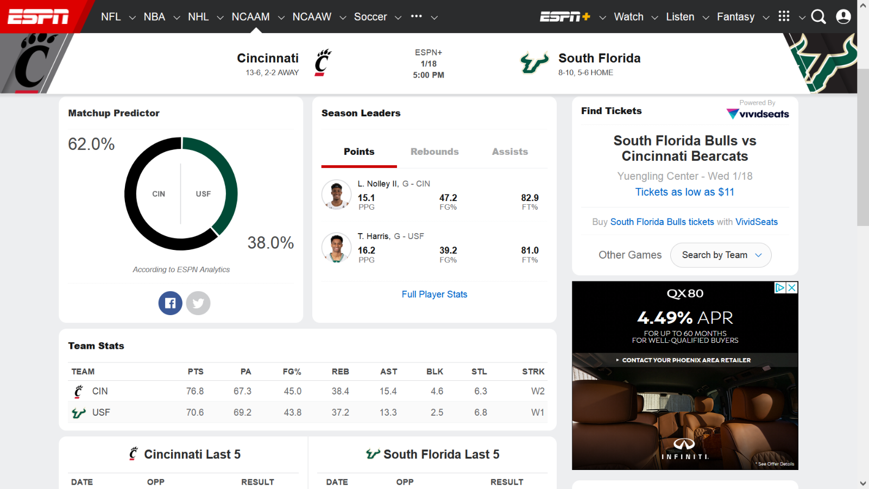This screenshot has width=869, height=489.
Task: Open the Listen menu item
Action: click(679, 16)
